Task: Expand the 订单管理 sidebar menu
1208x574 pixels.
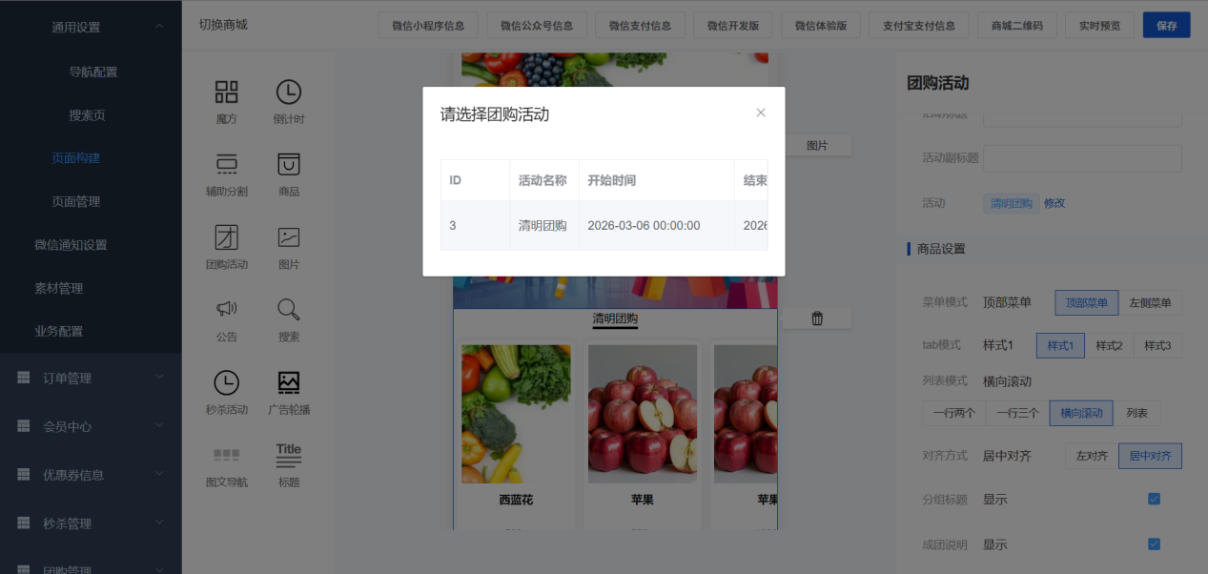Action: [x=91, y=379]
